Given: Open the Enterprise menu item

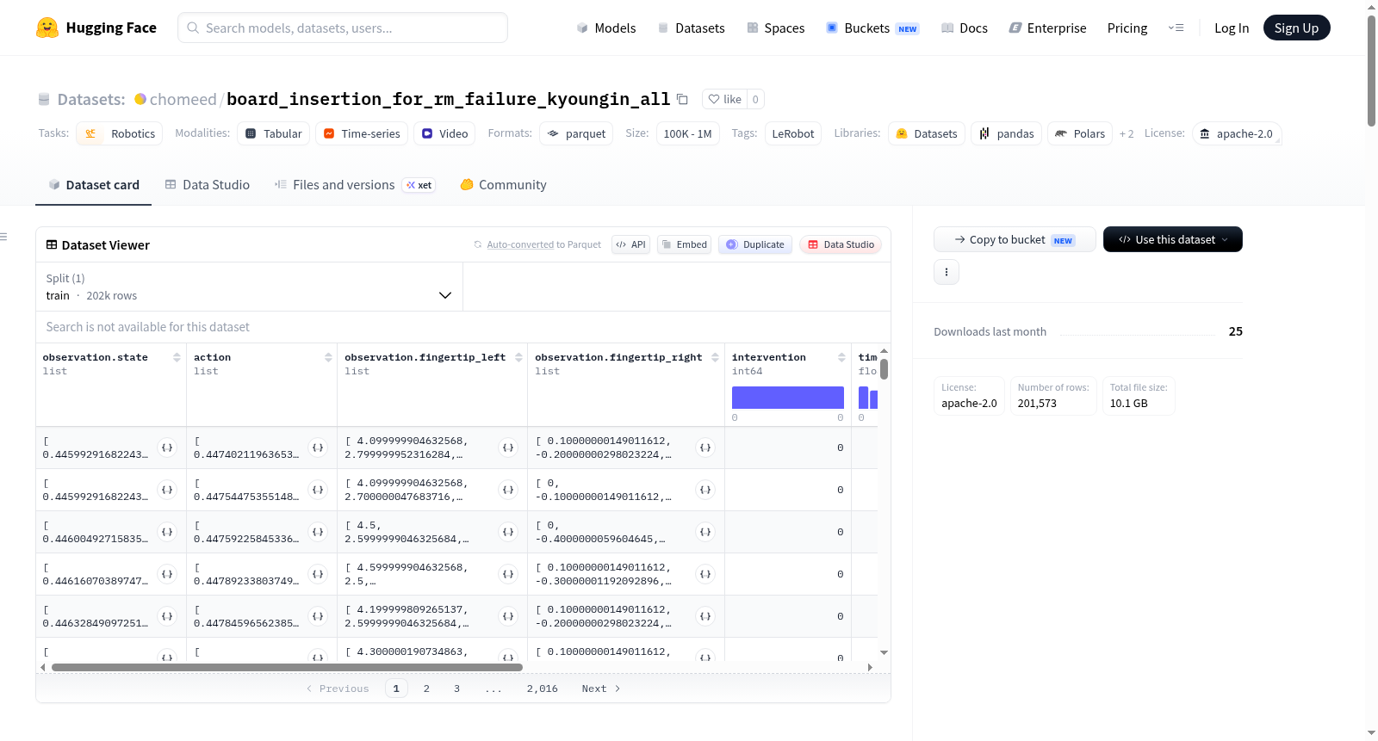Looking at the screenshot, I should tap(1048, 28).
